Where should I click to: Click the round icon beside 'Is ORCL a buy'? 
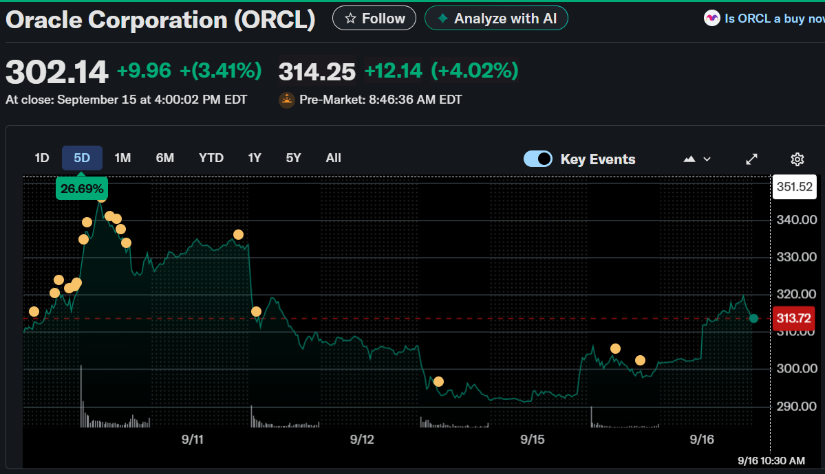[712, 19]
